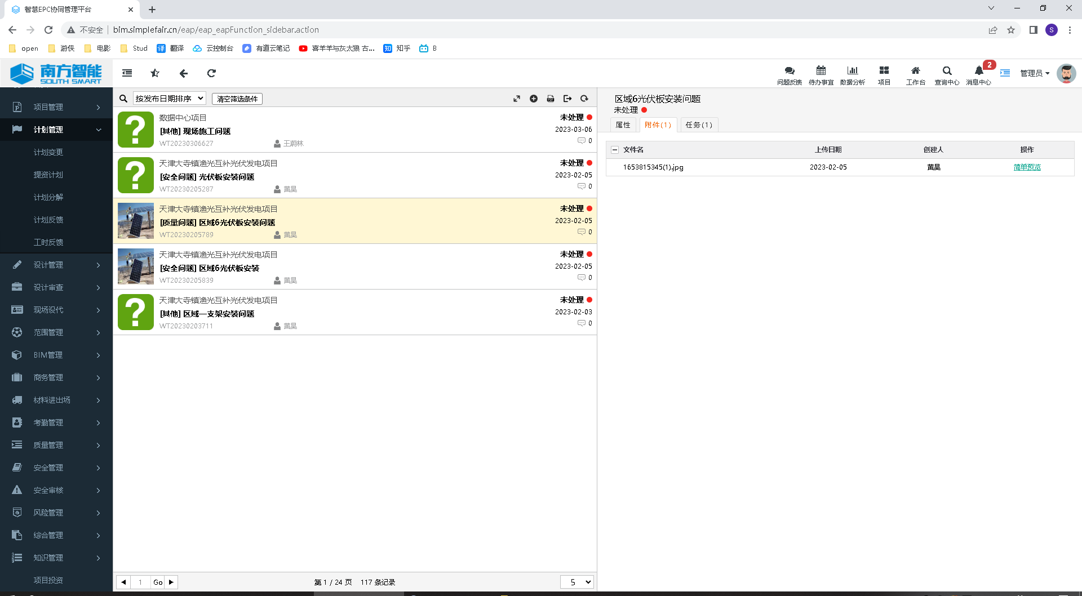
Task: Click 简单预览 link for attachment
Action: click(x=1027, y=167)
